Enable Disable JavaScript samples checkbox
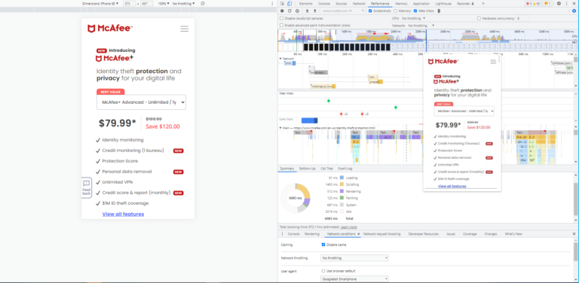Viewport: 579px width, 283px height. pos(282,18)
